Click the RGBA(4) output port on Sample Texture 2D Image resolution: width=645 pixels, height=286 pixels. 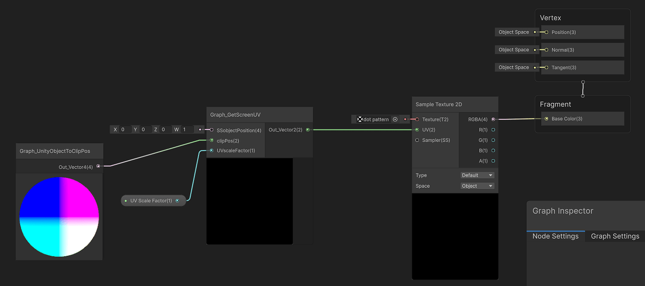493,119
